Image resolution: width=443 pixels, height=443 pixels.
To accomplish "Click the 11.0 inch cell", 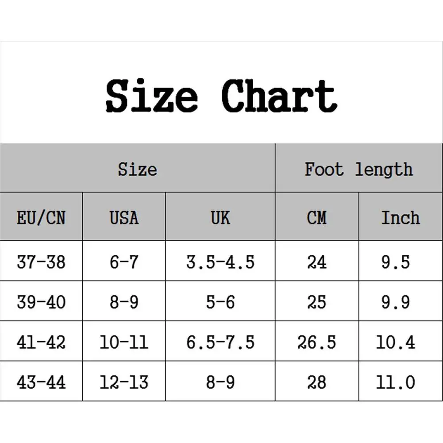I will [x=396, y=382].
